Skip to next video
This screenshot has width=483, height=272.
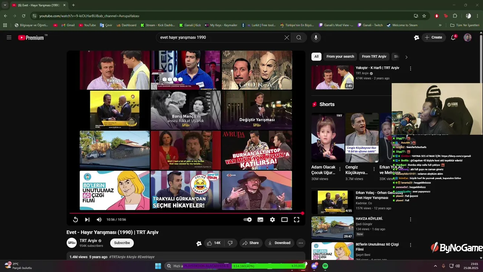[x=87, y=219]
